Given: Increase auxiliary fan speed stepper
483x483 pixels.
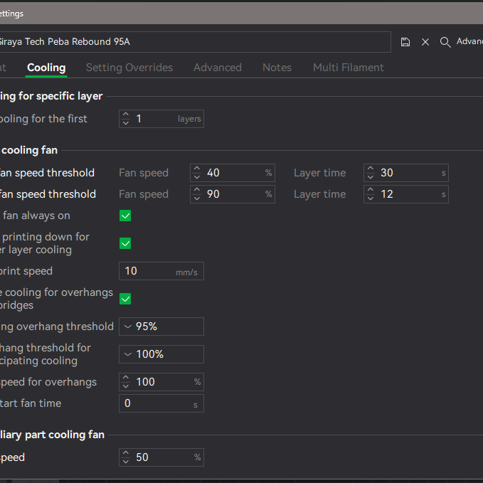Looking at the screenshot, I should [x=126, y=454].
